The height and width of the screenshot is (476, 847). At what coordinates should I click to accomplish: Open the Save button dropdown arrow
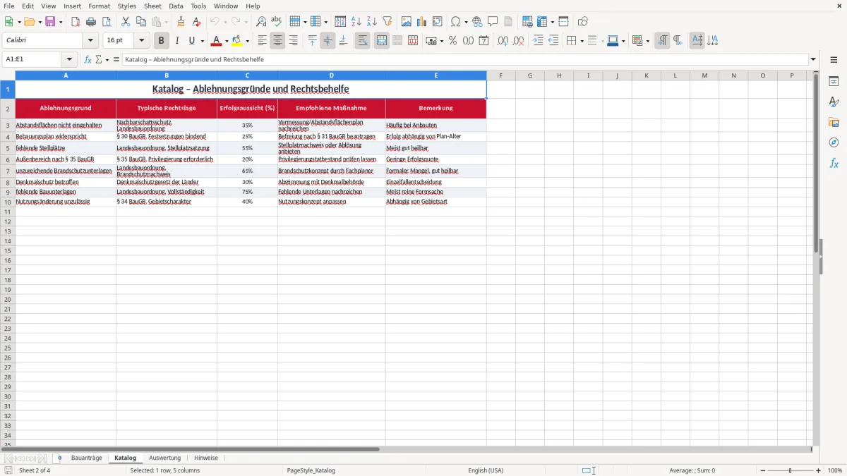coord(61,22)
